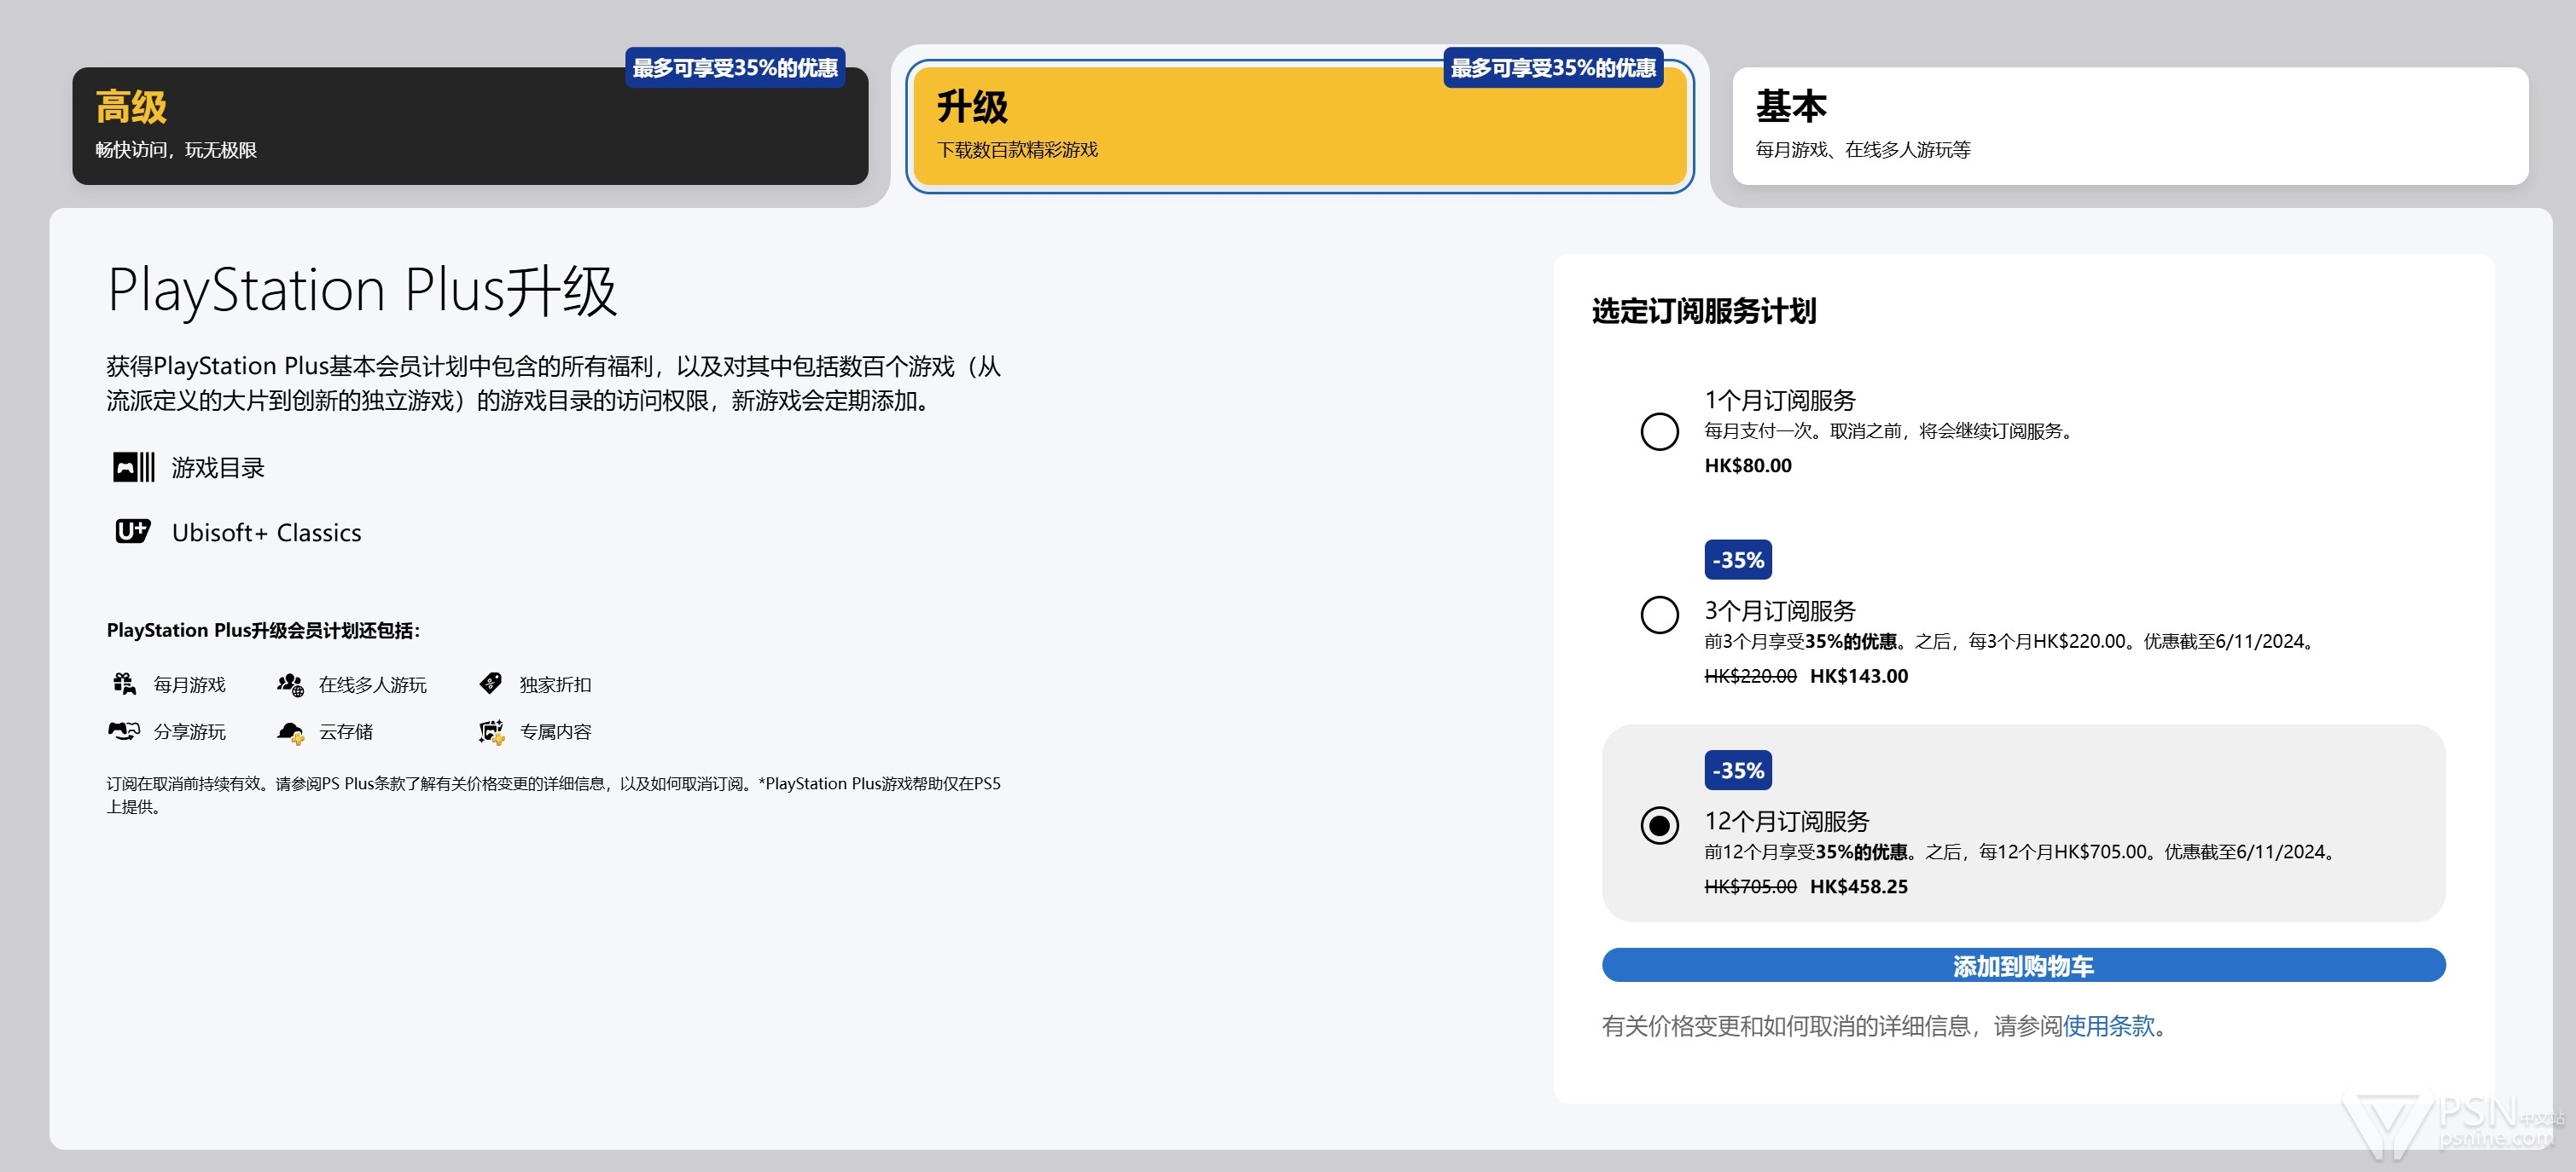The width and height of the screenshot is (2576, 1172).
Task: Click the 每月游戏 gift icon
Action: pos(124,684)
